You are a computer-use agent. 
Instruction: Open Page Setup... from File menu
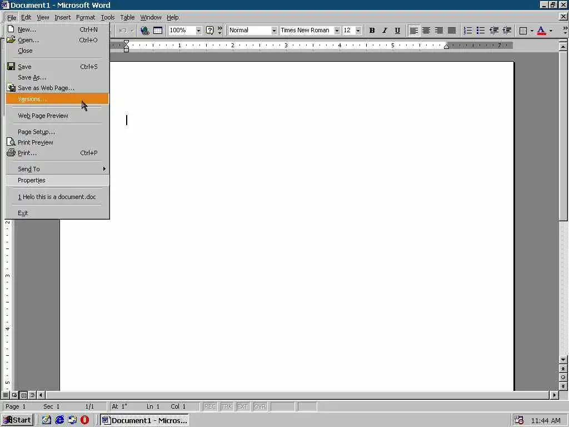tap(57, 131)
